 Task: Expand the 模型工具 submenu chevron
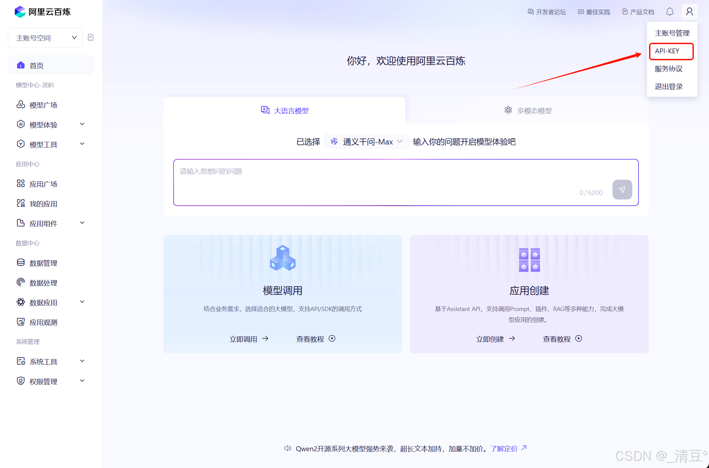(82, 144)
